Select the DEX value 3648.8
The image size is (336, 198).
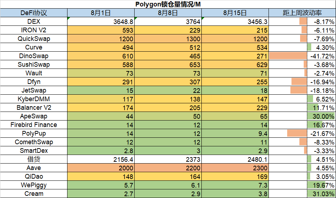point(123,22)
